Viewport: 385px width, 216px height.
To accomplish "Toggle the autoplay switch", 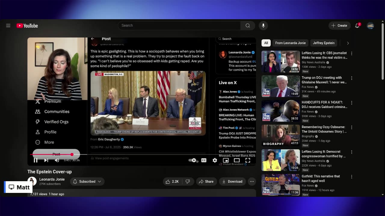I will (x=193, y=160).
